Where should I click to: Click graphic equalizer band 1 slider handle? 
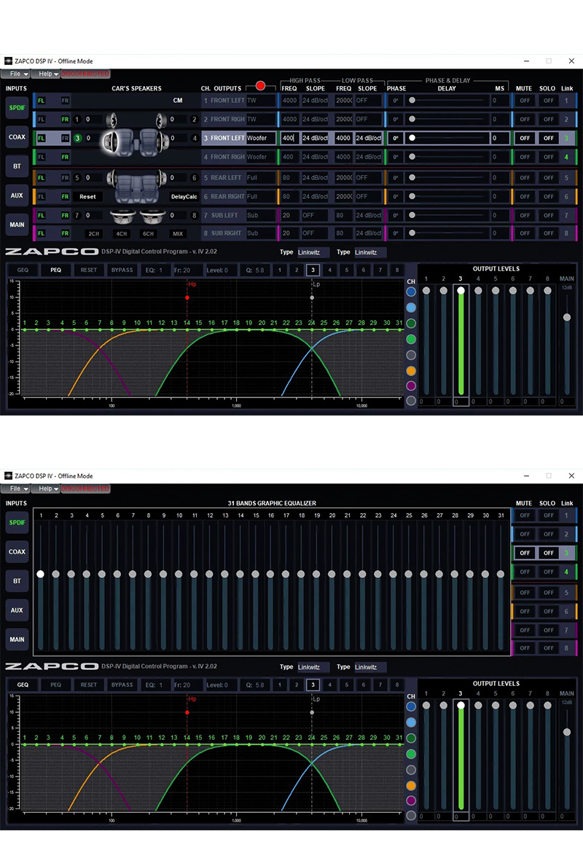coord(40,574)
